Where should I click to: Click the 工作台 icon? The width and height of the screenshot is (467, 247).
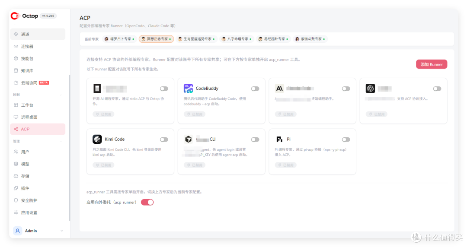(x=16, y=105)
